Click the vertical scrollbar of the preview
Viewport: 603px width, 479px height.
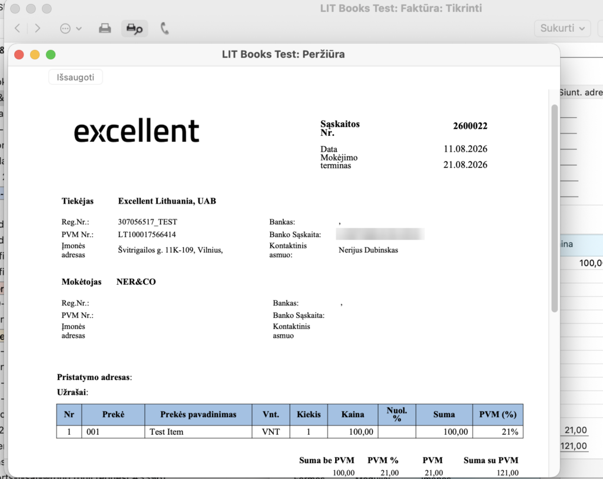[x=554, y=208]
